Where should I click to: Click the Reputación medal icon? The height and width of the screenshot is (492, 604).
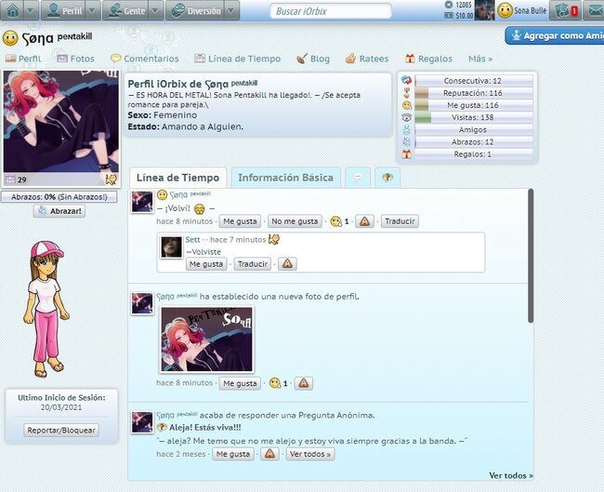click(407, 93)
